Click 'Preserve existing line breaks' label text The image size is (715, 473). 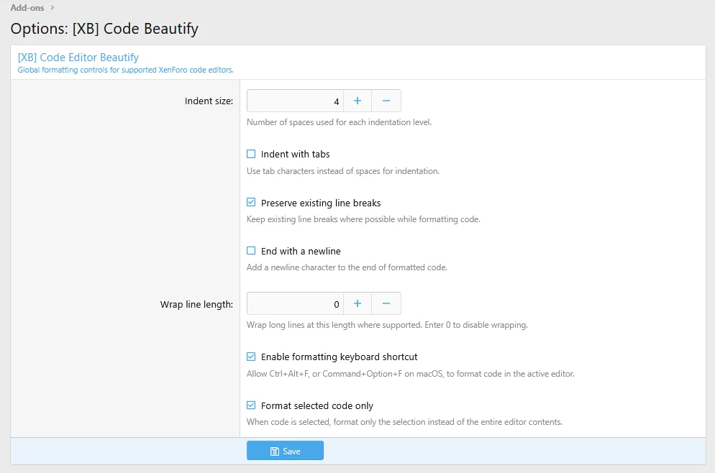[321, 203]
